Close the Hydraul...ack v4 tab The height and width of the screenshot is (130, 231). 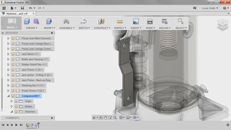[x=34, y=14]
